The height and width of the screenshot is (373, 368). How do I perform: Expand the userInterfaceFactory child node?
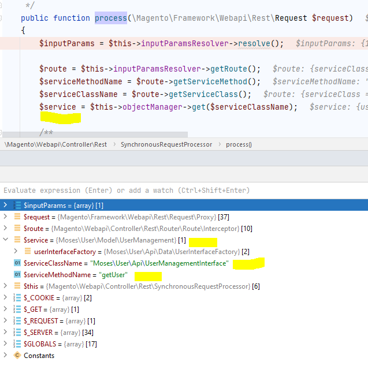[16, 252]
